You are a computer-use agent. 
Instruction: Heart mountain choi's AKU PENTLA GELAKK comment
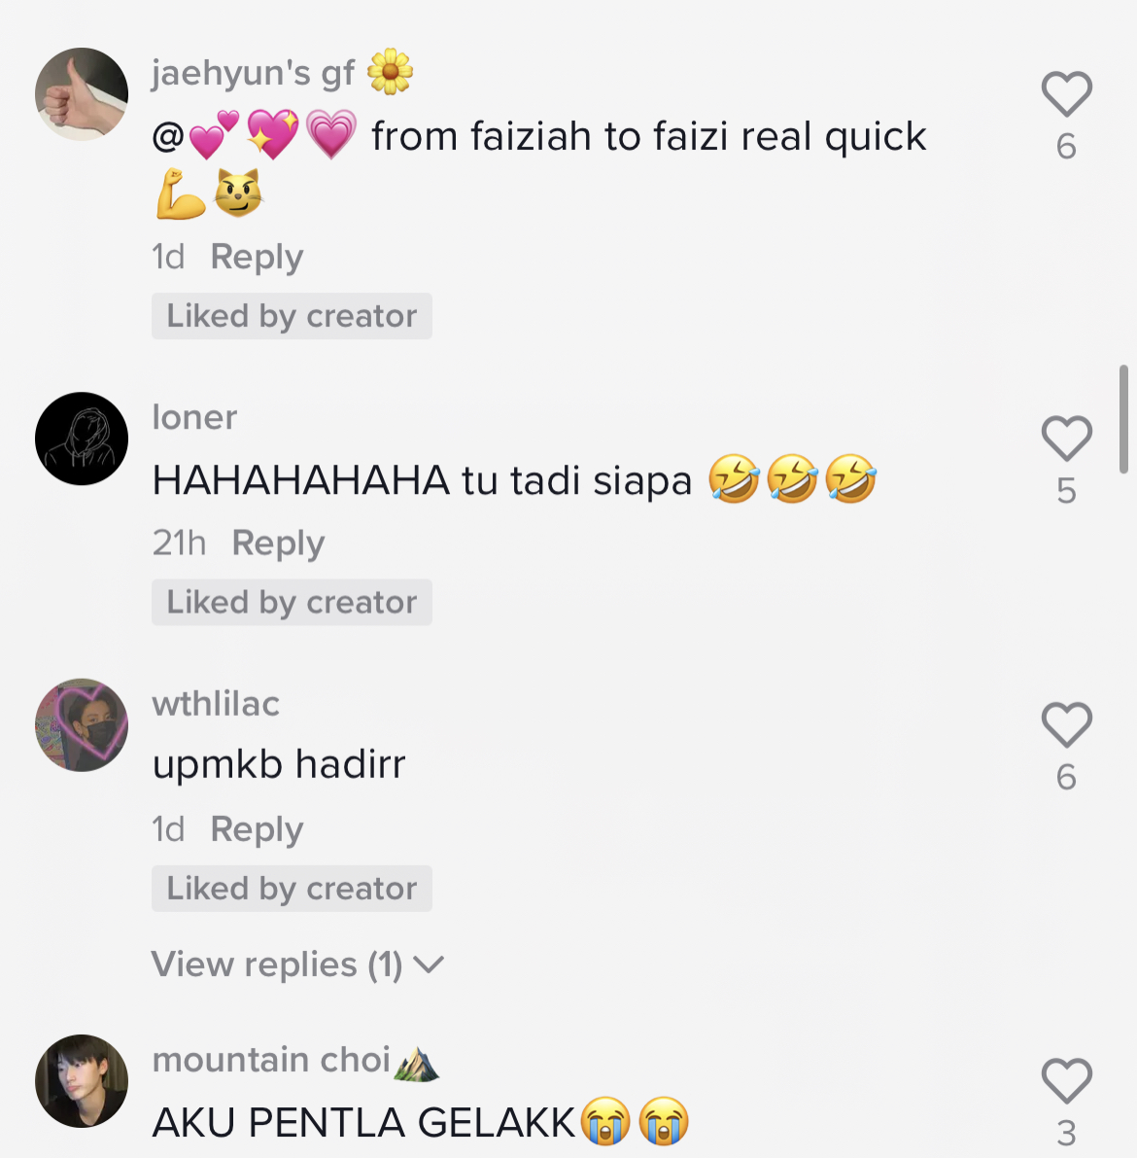tap(1066, 1080)
